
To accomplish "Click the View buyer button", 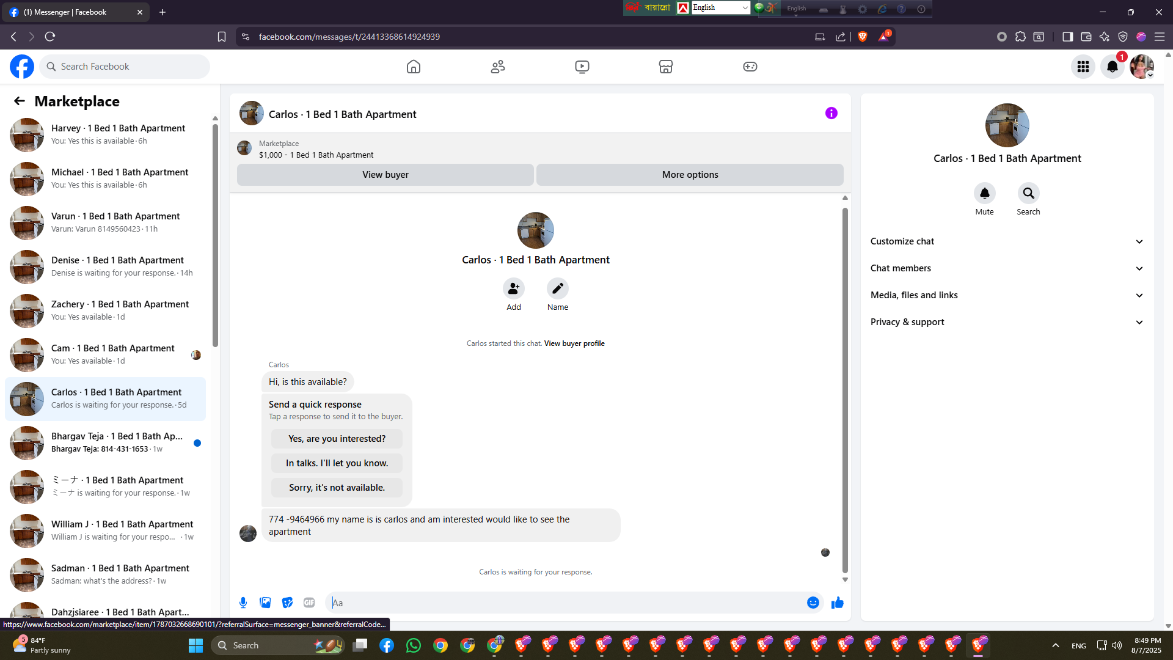I will [x=386, y=175].
